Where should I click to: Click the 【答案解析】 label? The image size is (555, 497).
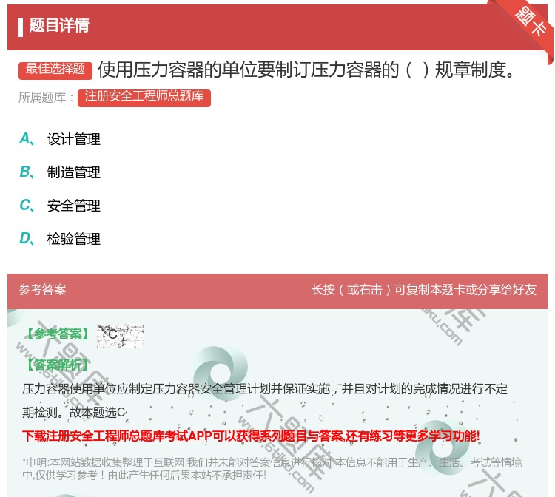pyautogui.click(x=57, y=365)
